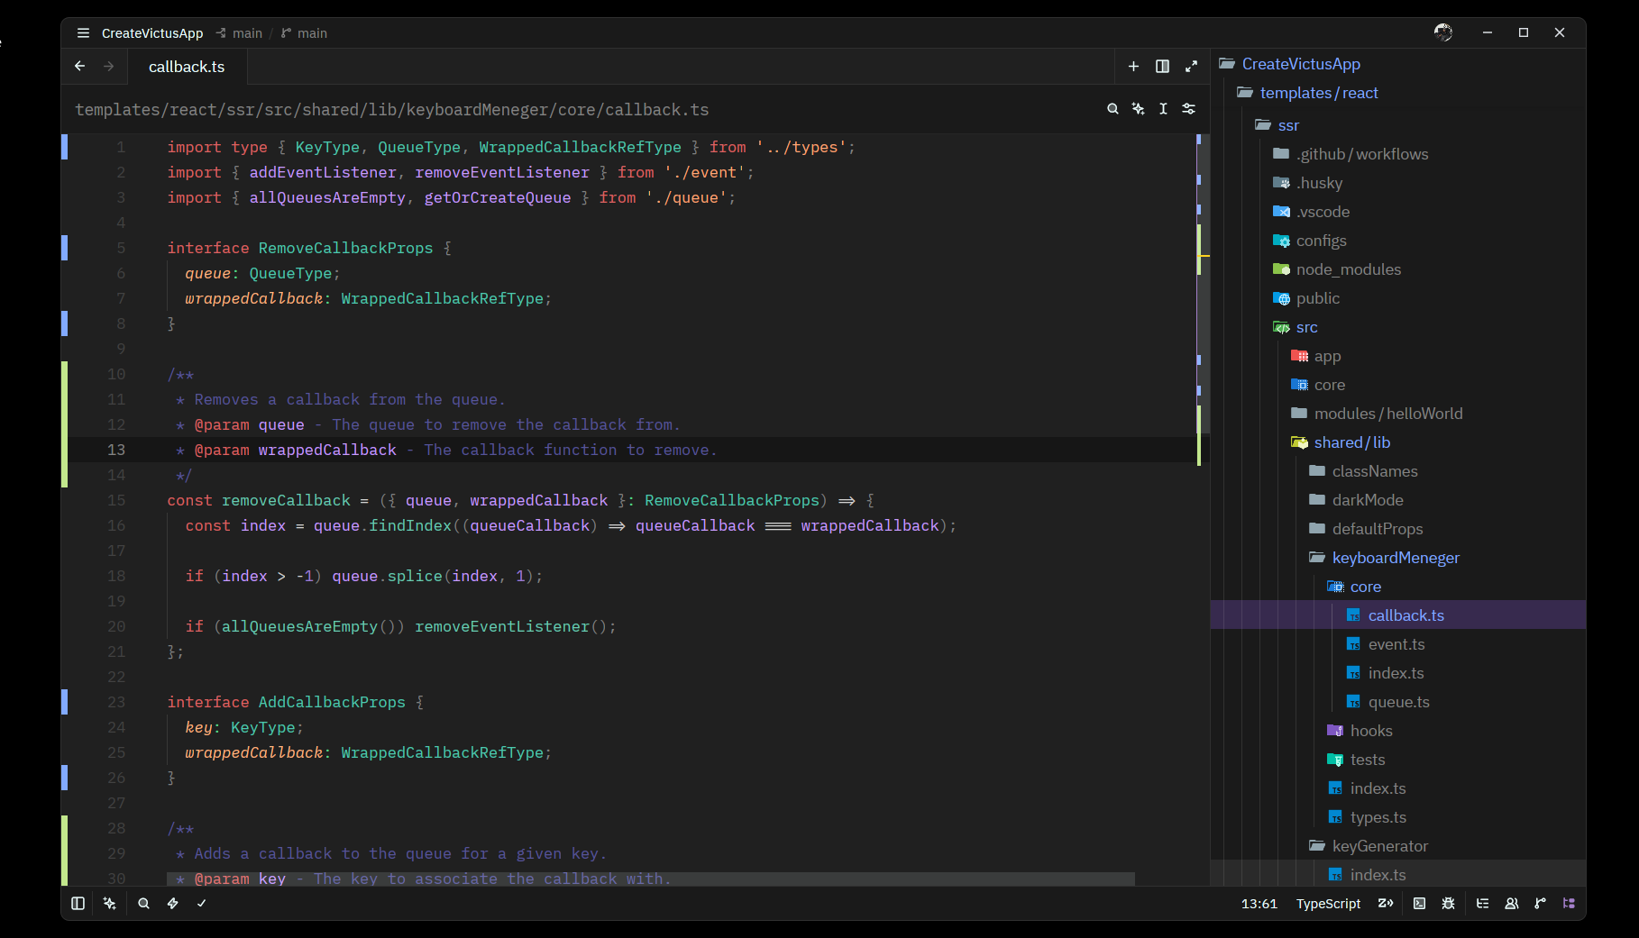Open the terminal panel from status bar

point(1419,903)
